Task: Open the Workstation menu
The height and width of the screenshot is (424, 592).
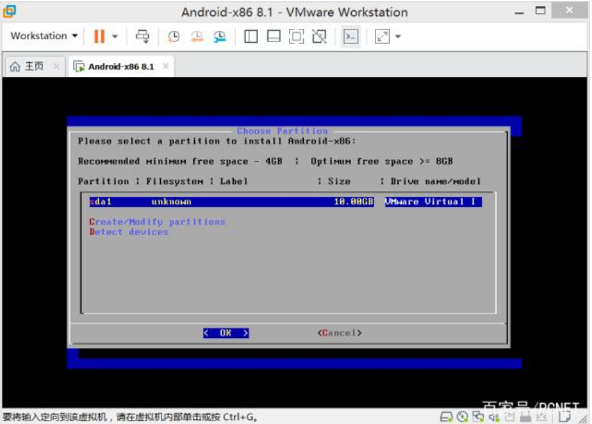Action: click(x=44, y=36)
